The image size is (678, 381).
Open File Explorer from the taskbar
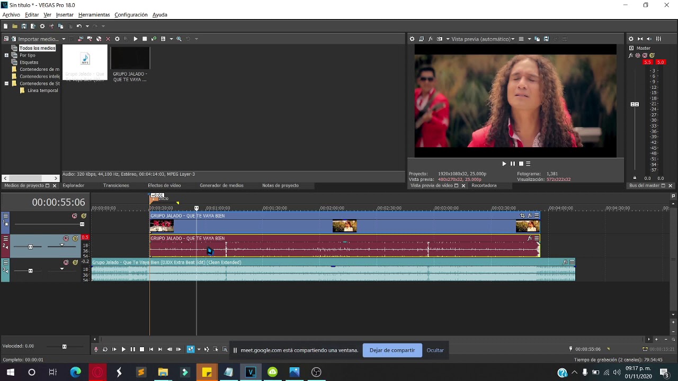click(163, 372)
